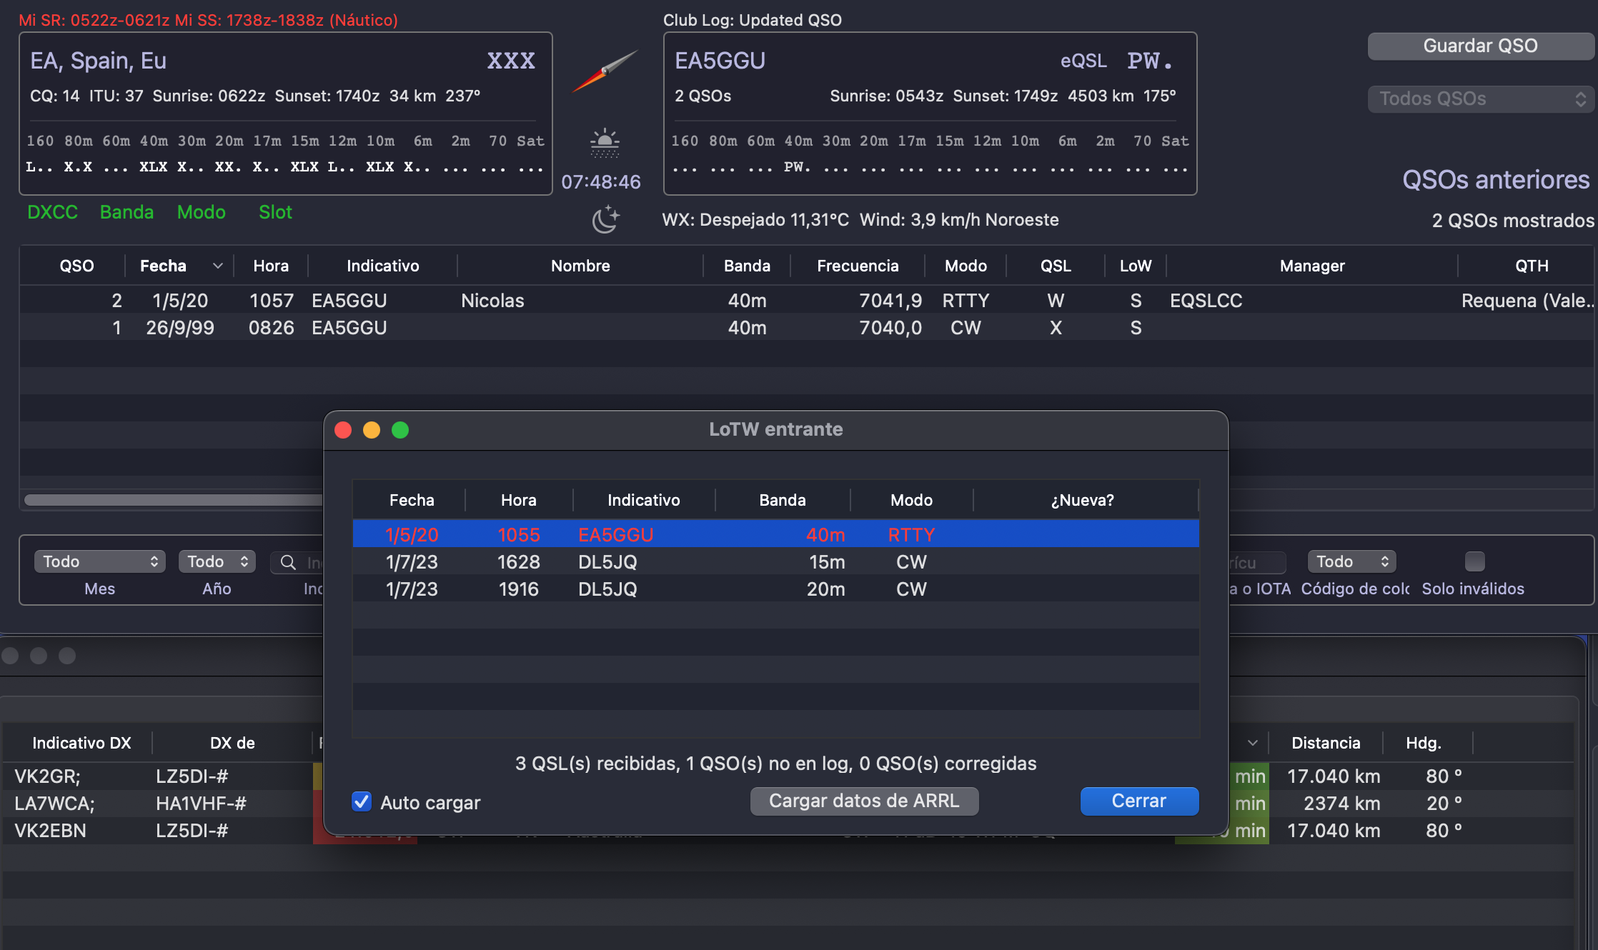Uncheck the Auto cargar checkbox
The width and height of the screenshot is (1598, 950).
pyautogui.click(x=362, y=801)
